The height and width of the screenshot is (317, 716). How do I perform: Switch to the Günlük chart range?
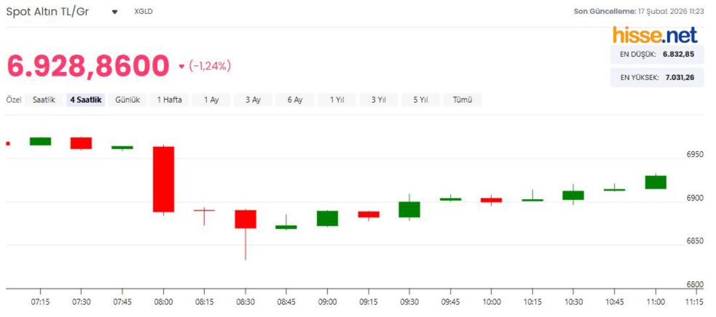127,100
